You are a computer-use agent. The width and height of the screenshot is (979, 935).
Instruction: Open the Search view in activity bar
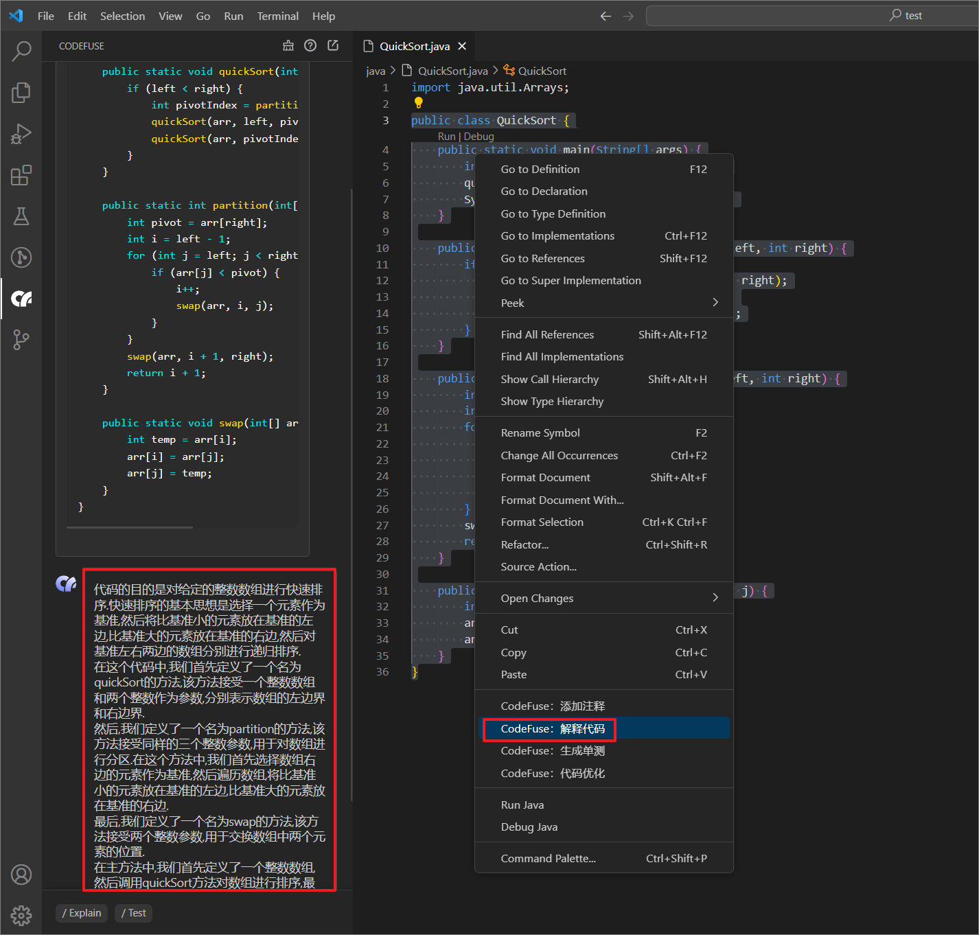coord(21,51)
